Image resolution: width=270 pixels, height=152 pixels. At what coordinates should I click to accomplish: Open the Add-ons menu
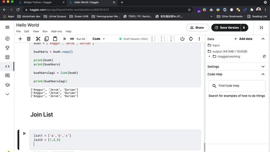click(x=57, y=31)
